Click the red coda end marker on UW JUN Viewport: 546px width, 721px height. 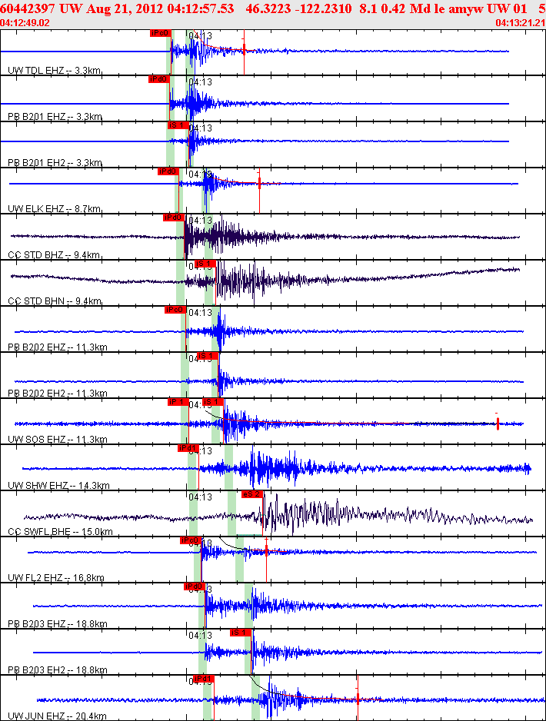[x=358, y=699]
